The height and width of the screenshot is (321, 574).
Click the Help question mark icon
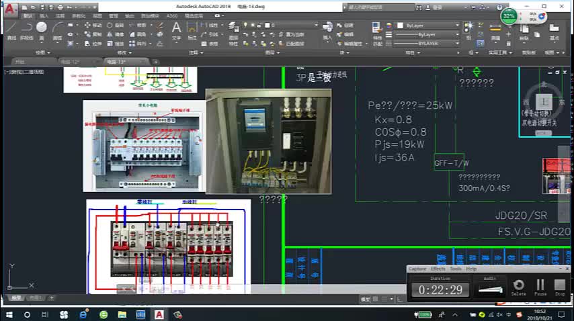(x=499, y=7)
